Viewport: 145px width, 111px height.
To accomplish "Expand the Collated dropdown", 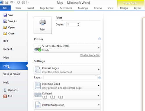I will [x=67, y=95].
